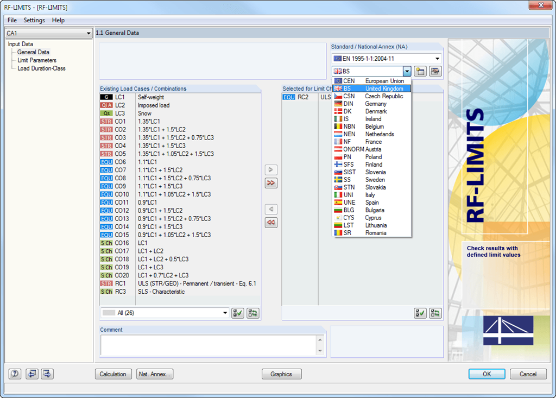
Task: Click the Graphics button
Action: (x=282, y=374)
